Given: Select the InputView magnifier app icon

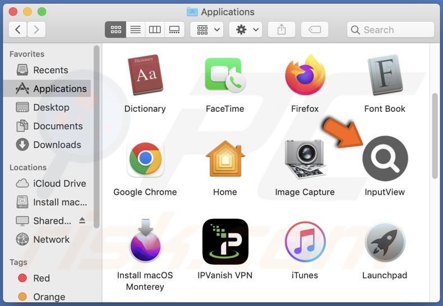Looking at the screenshot, I should (385, 158).
